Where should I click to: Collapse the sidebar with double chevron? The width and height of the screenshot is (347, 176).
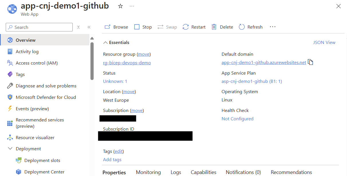click(x=89, y=27)
